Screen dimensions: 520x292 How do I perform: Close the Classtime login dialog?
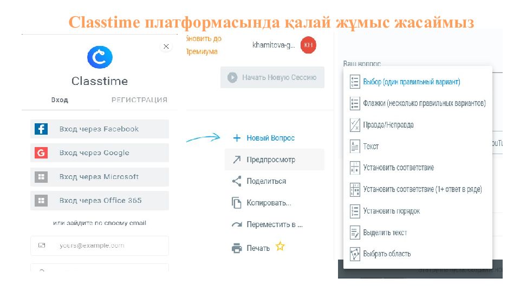[x=166, y=47]
